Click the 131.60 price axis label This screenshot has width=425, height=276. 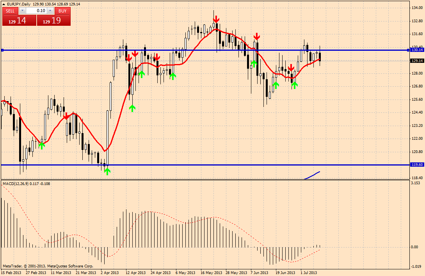point(417,34)
